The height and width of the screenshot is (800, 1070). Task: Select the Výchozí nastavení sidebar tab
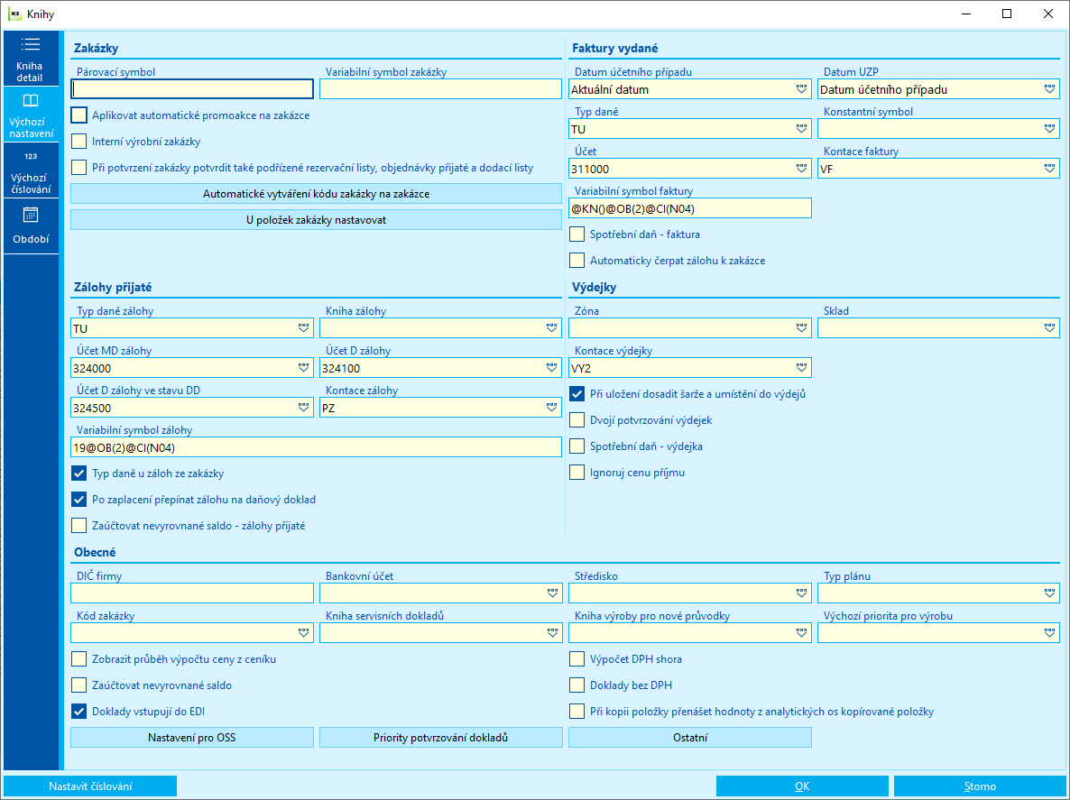click(31, 115)
